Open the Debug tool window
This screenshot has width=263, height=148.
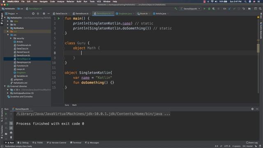coord(23,143)
